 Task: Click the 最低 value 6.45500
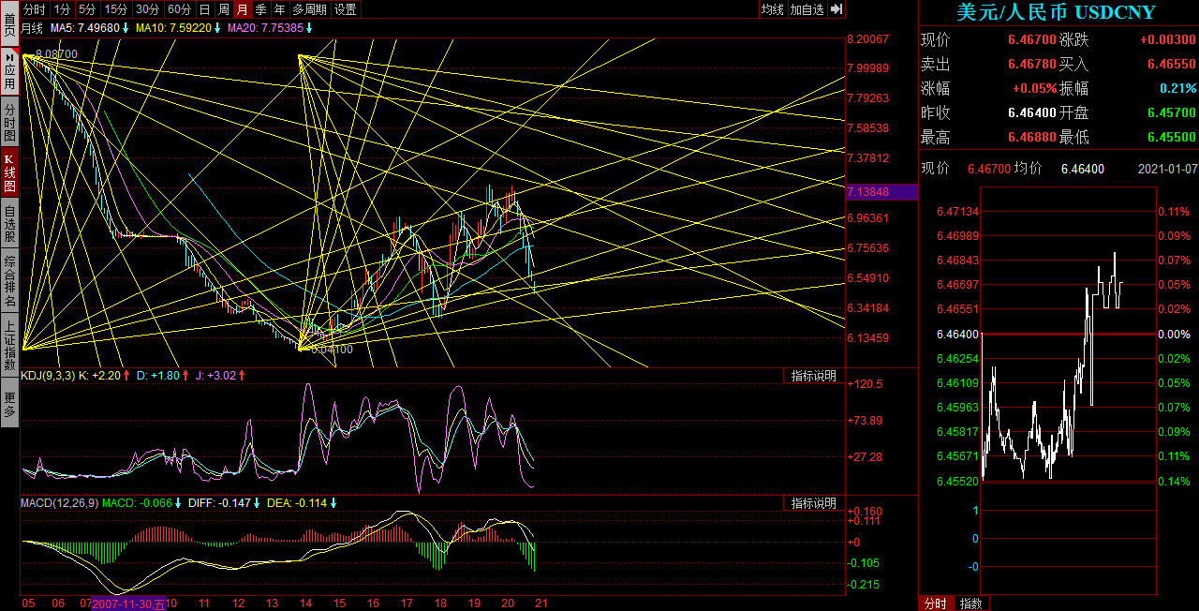coord(1171,137)
